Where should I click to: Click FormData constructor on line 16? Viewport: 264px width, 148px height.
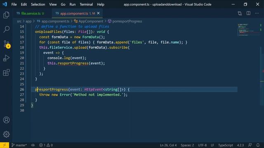90,37
